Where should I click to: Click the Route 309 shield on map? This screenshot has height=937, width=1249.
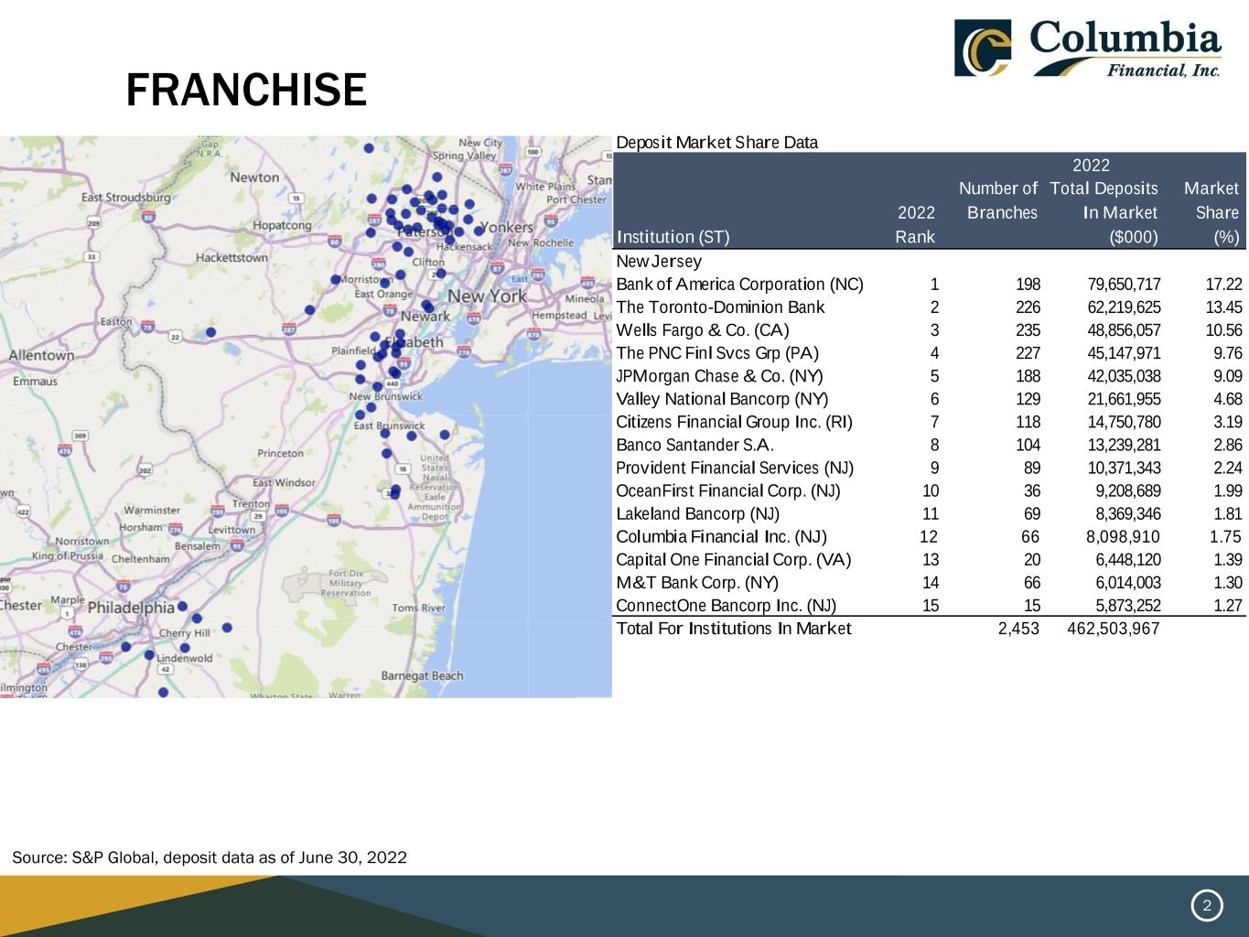point(81,436)
